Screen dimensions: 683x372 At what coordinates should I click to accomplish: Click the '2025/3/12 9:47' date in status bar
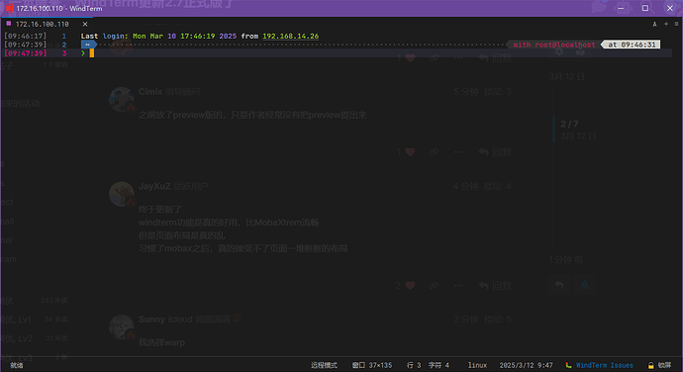[526, 365]
